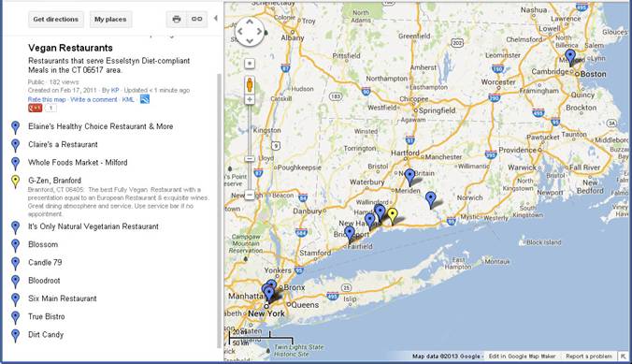The image size is (632, 364).
Task: Click the KML link
Action: [x=128, y=99]
